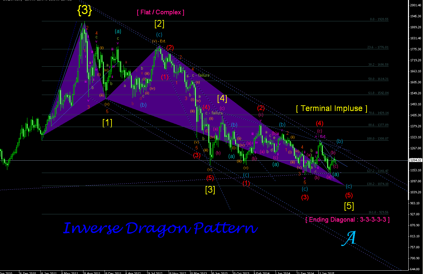Viewport: 423px width, 274px height.
Task: Click Fibonacci level '161.8 - 929.56'
Action: tap(379, 212)
